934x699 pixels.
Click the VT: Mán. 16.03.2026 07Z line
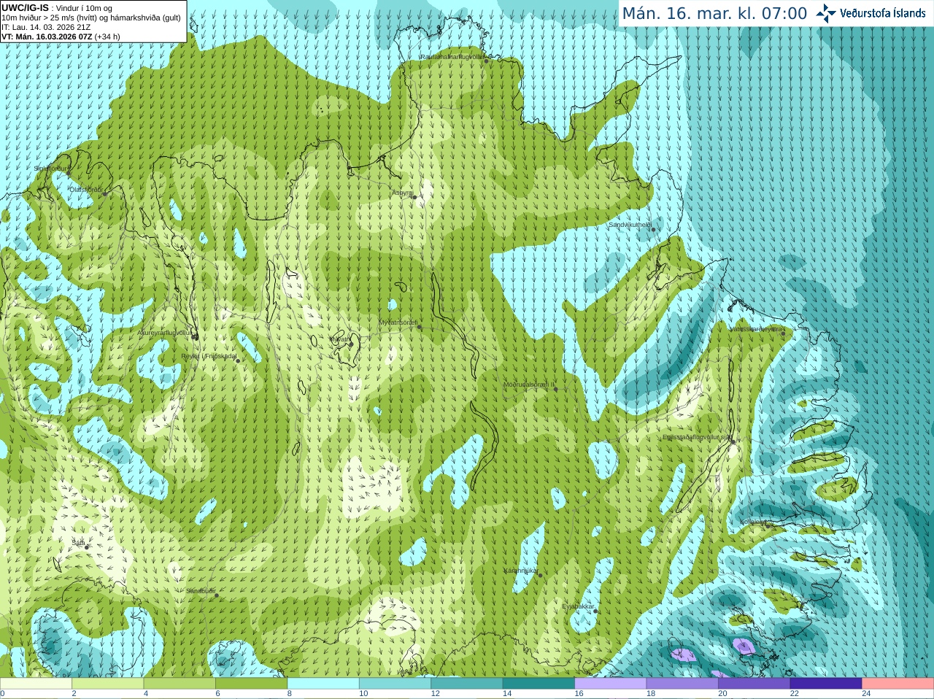pyautogui.click(x=61, y=36)
